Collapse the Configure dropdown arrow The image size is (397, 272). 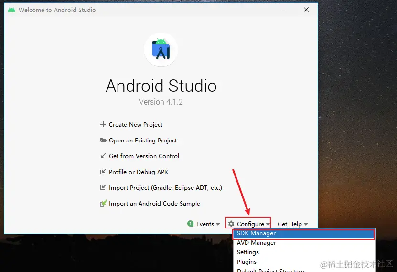coord(268,224)
